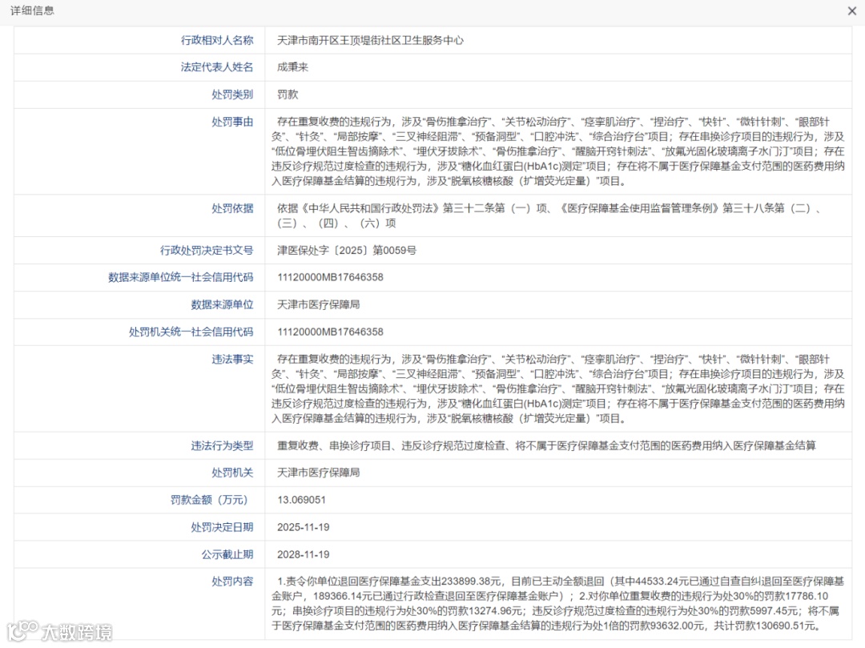This screenshot has height=648, width=865.
Task: Click the 处罚机关统一社会信用代码 label
Action: point(191,332)
